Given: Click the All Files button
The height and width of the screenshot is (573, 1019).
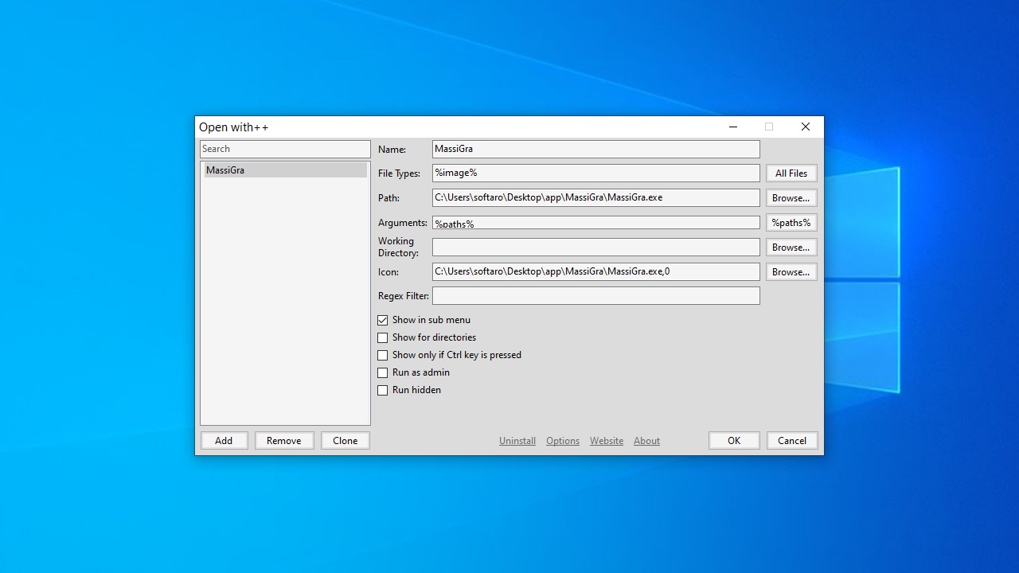Looking at the screenshot, I should (x=791, y=173).
